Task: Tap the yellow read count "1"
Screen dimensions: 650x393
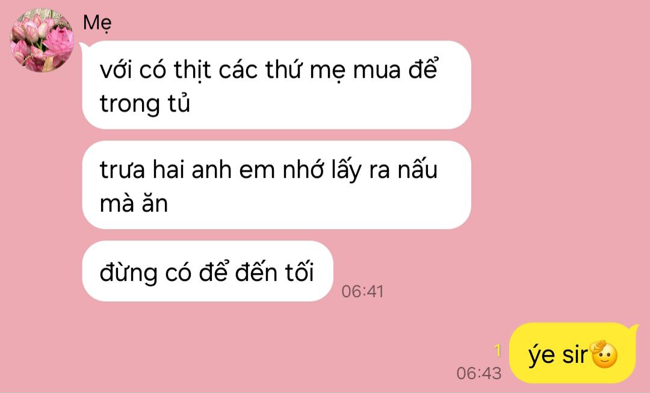Action: 498,351
